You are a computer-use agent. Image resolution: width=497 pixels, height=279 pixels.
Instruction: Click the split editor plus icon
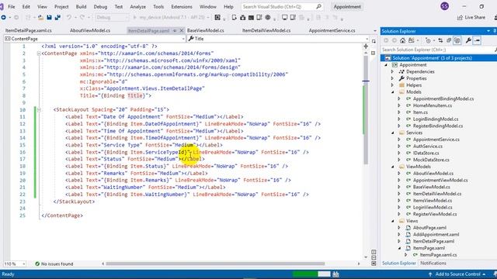(366, 46)
